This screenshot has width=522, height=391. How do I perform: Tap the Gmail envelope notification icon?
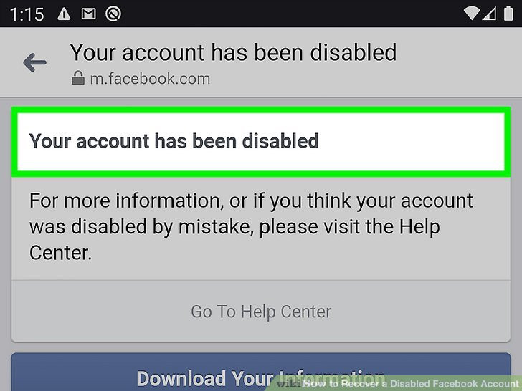point(88,14)
